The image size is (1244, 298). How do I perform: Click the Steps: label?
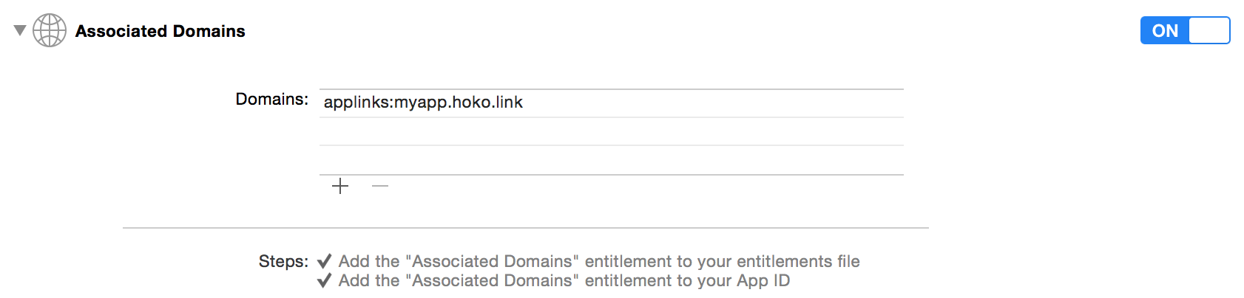pyautogui.click(x=283, y=261)
